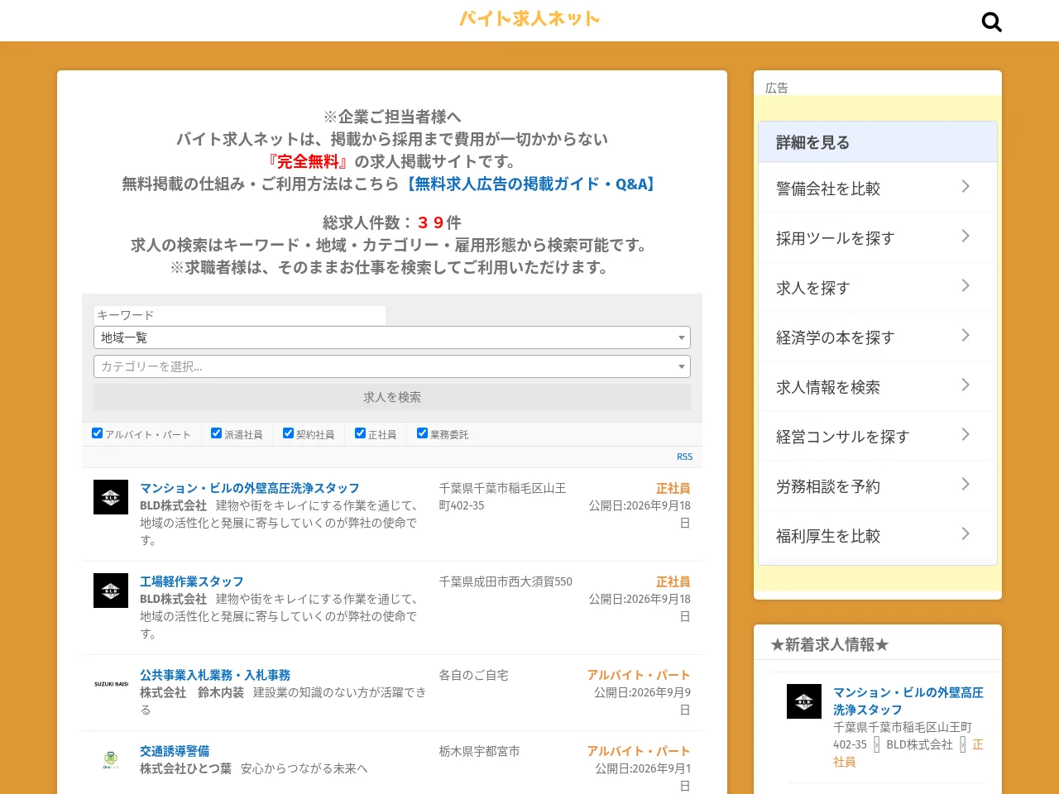Open マンション・ビルの外壁高圧 job in 新着求人情報 sidebar
The image size is (1059, 794).
tap(908, 701)
